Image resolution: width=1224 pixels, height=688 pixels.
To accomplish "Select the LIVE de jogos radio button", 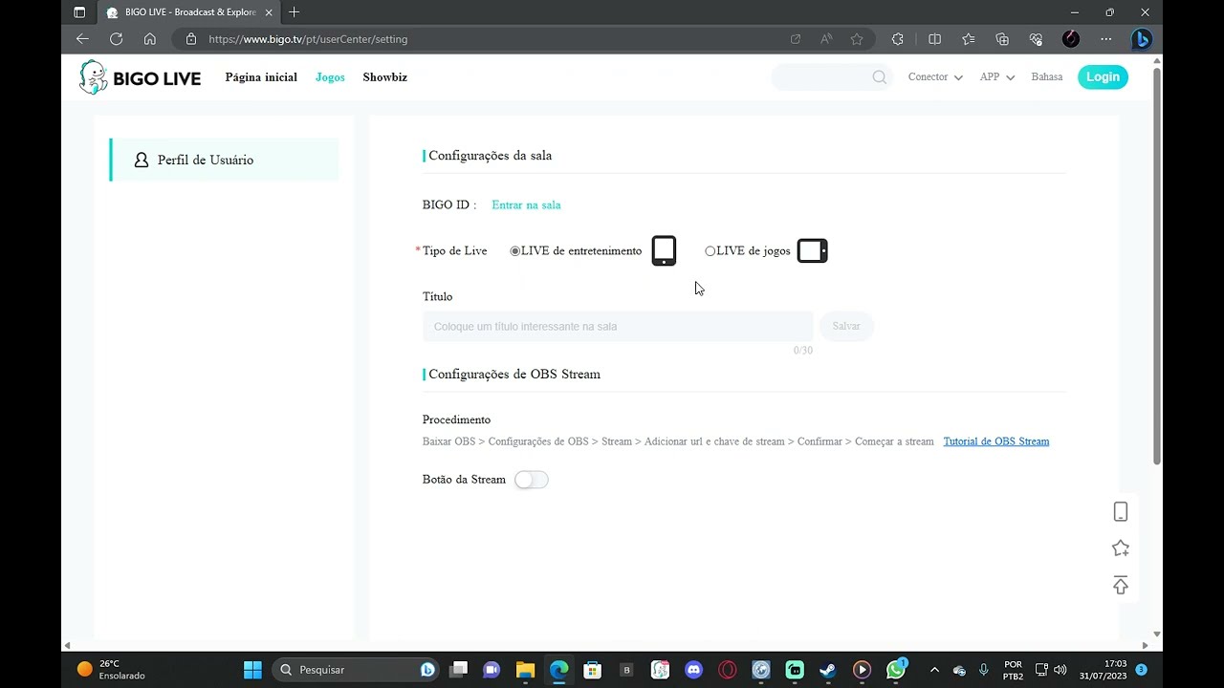I will point(710,251).
